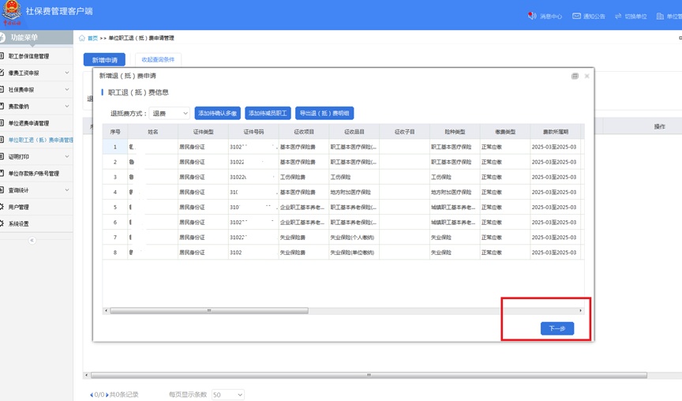Click the building icon in the header

(x=660, y=16)
